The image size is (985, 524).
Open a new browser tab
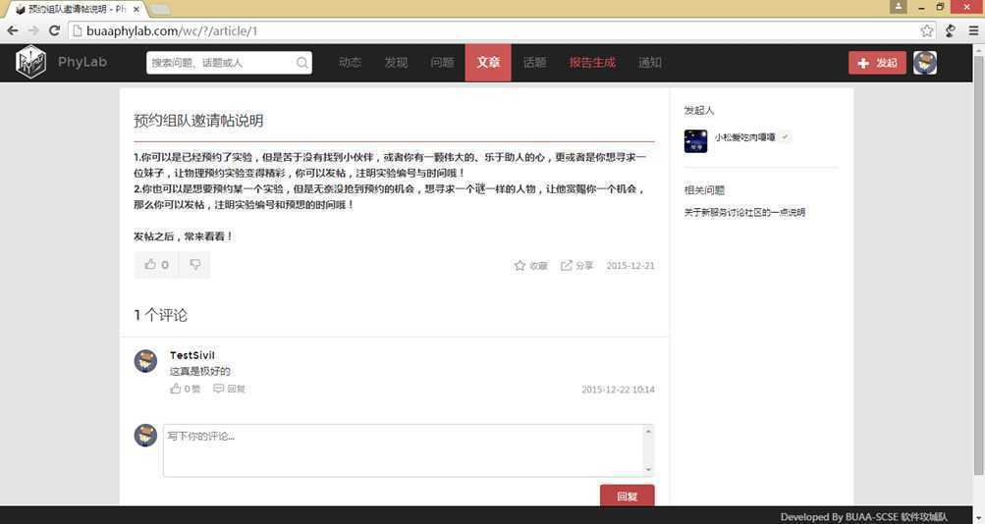coord(160,10)
